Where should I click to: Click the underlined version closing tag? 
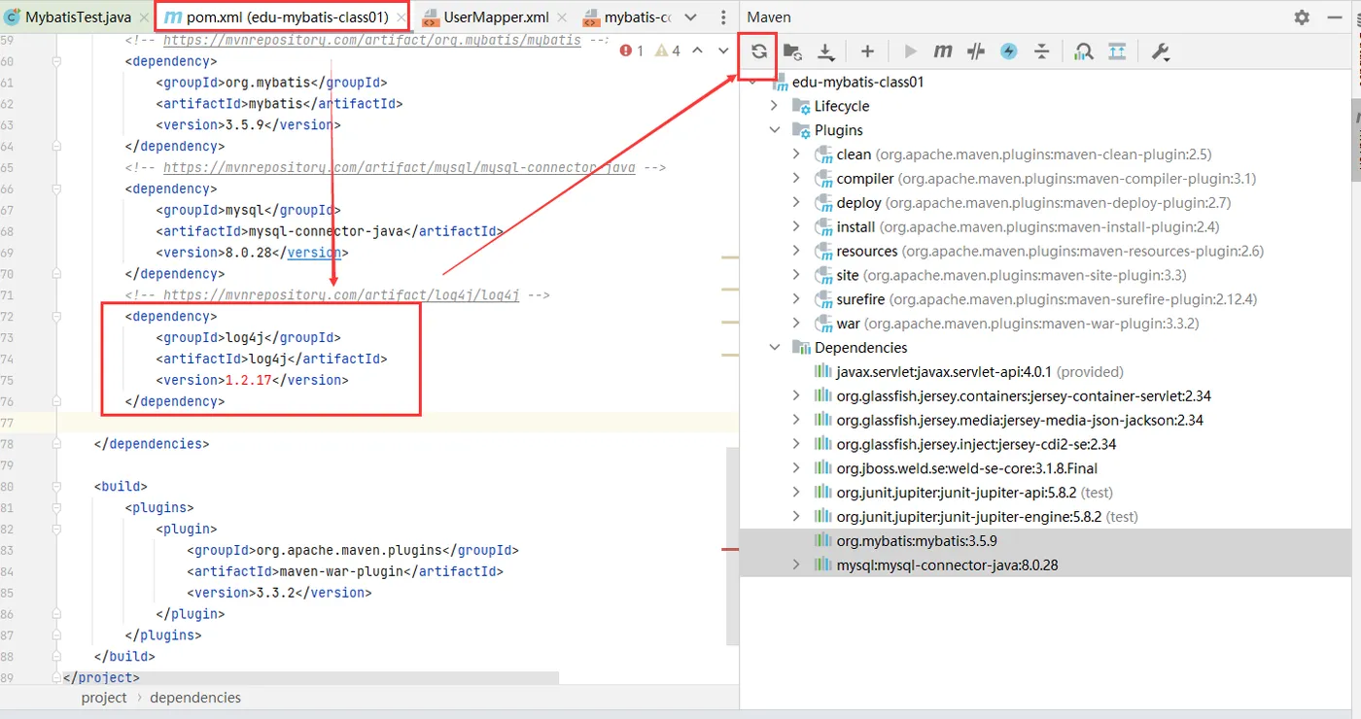pyautogui.click(x=314, y=253)
